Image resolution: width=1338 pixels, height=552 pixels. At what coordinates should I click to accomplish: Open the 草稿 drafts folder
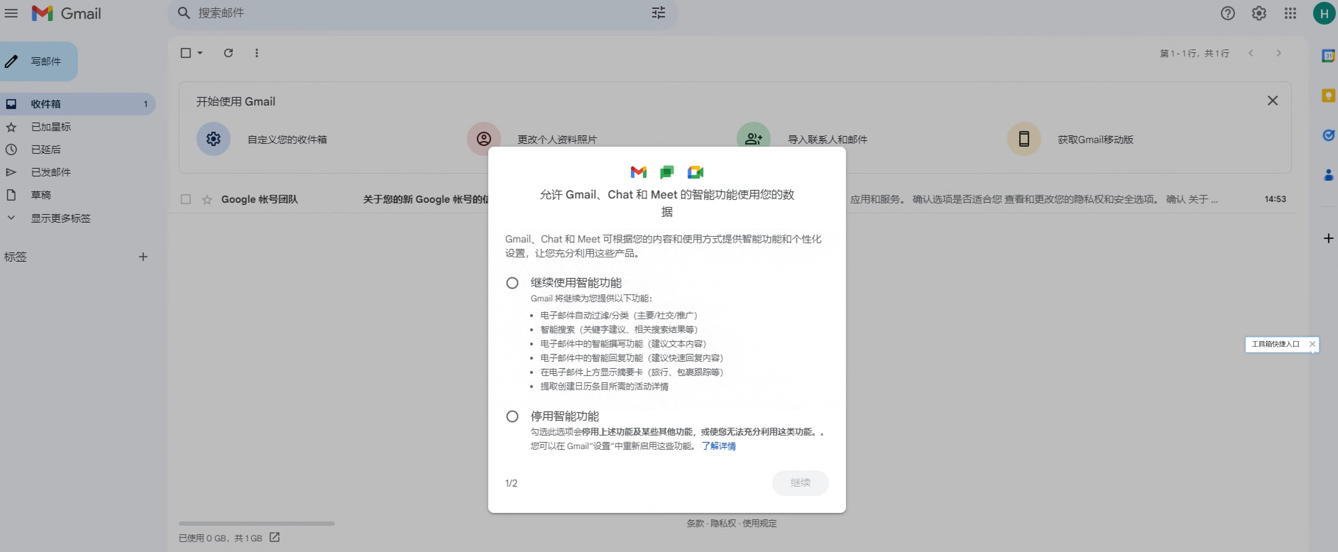coord(41,195)
